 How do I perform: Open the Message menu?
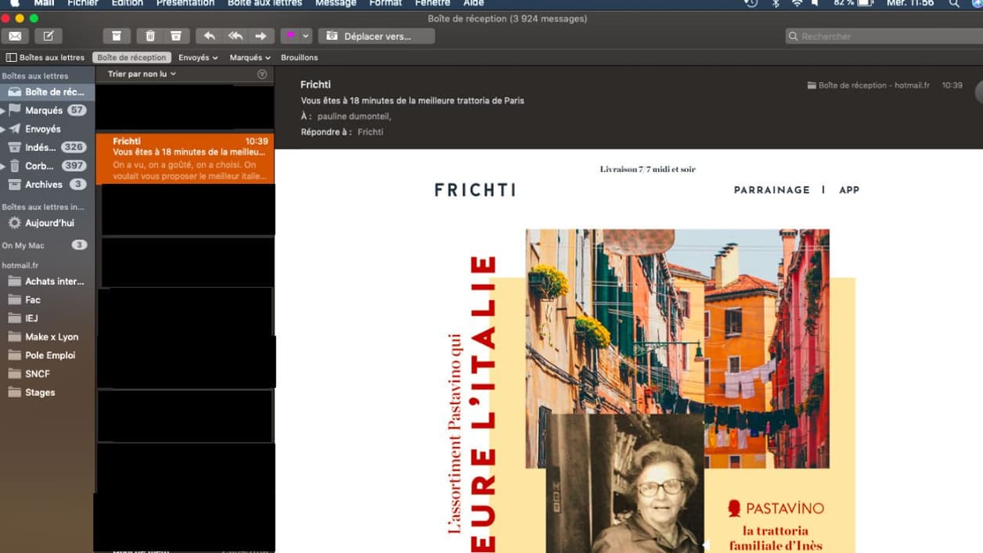pos(336,3)
